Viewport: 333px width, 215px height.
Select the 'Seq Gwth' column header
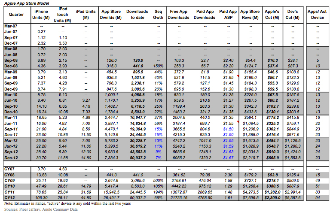coord(158,15)
